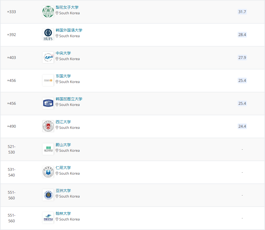The image size is (265, 230).
Task: Click South Korea text under 仁荷大学
Action: click(x=69, y=173)
